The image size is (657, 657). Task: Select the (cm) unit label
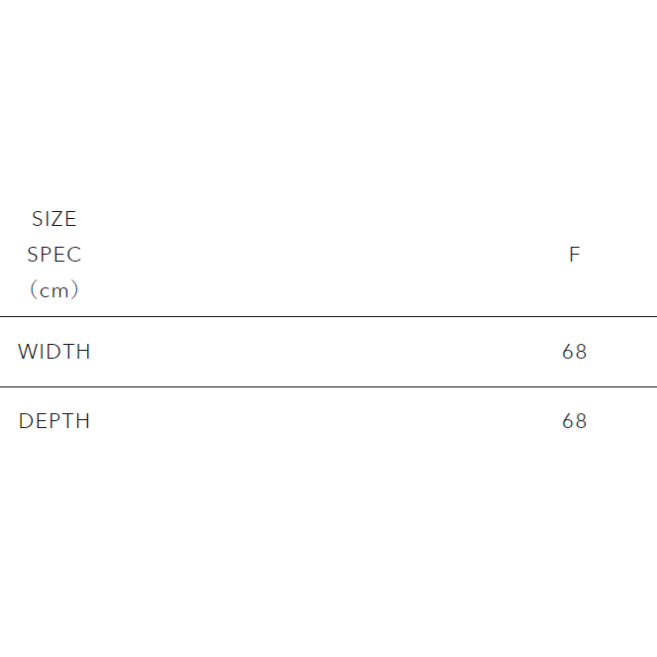[55, 290]
